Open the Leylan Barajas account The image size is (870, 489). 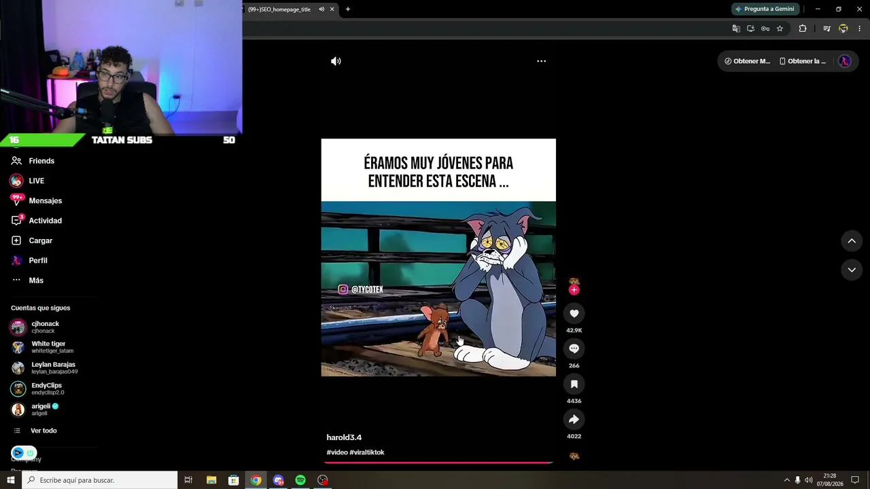[44, 368]
